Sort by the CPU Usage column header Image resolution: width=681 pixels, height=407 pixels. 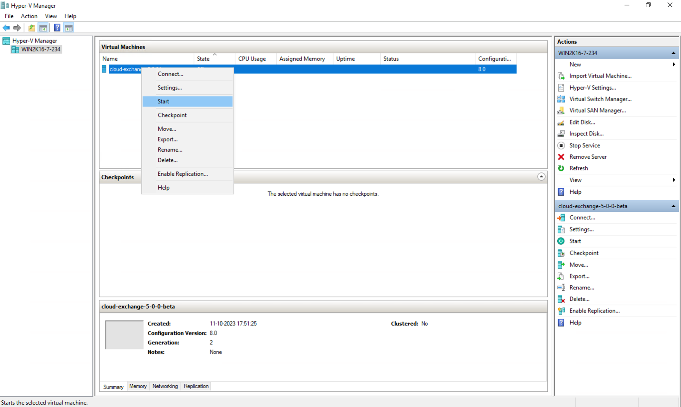[x=256, y=59]
